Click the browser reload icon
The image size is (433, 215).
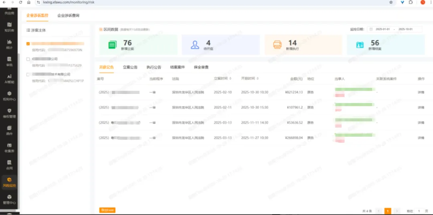tap(20, 2)
